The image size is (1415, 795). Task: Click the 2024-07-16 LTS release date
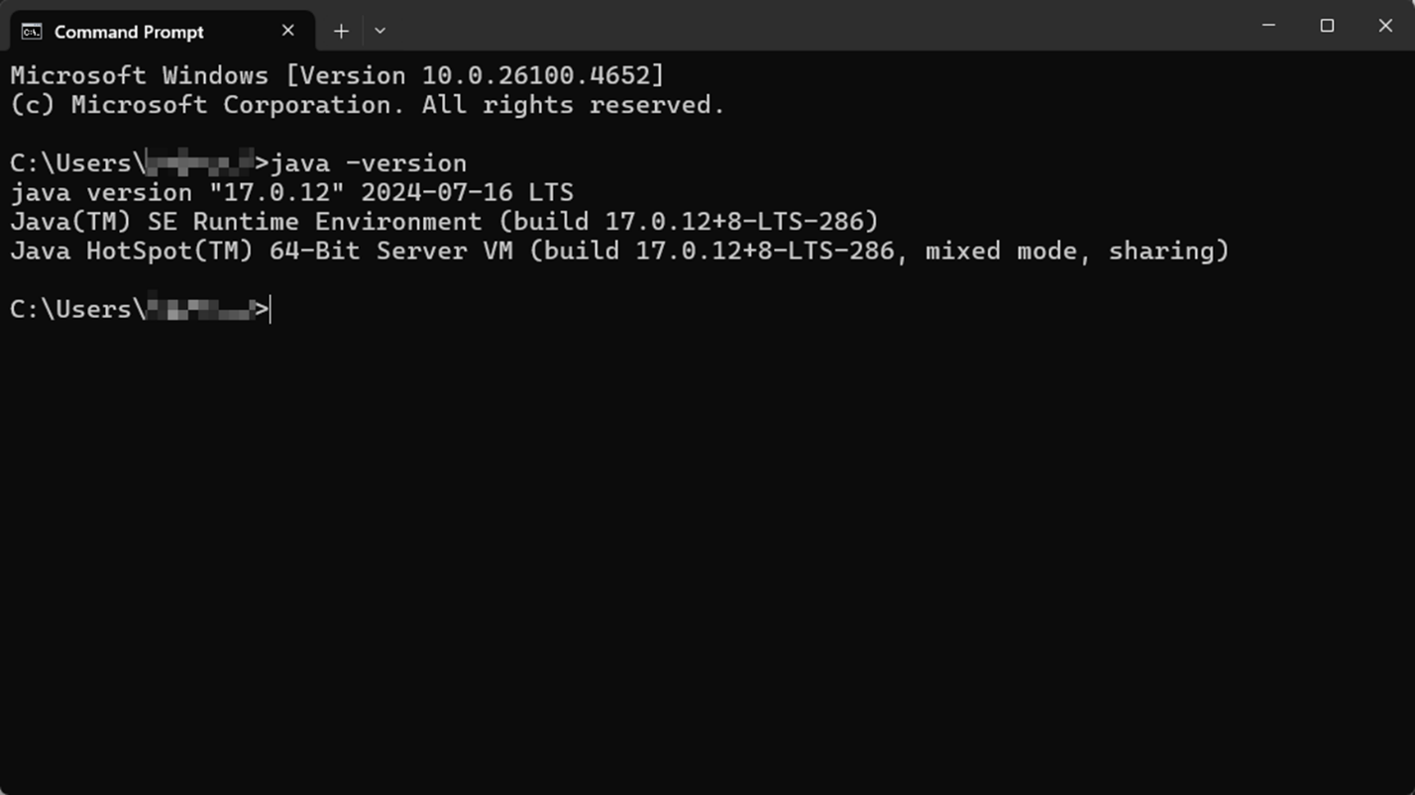[467, 192]
